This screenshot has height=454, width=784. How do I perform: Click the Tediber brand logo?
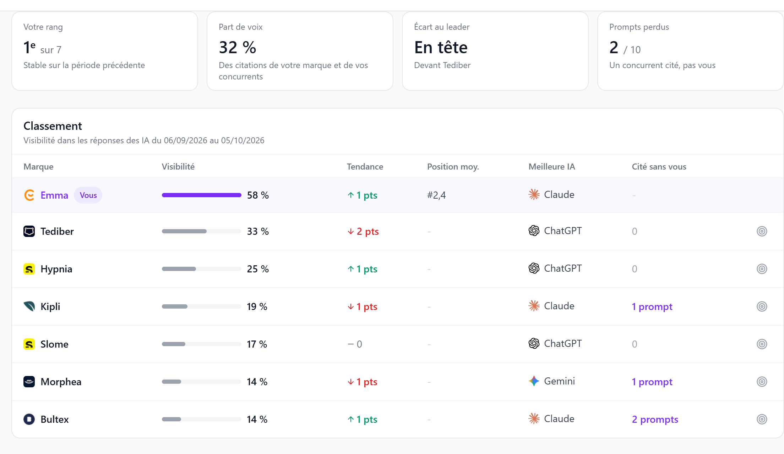(29, 231)
